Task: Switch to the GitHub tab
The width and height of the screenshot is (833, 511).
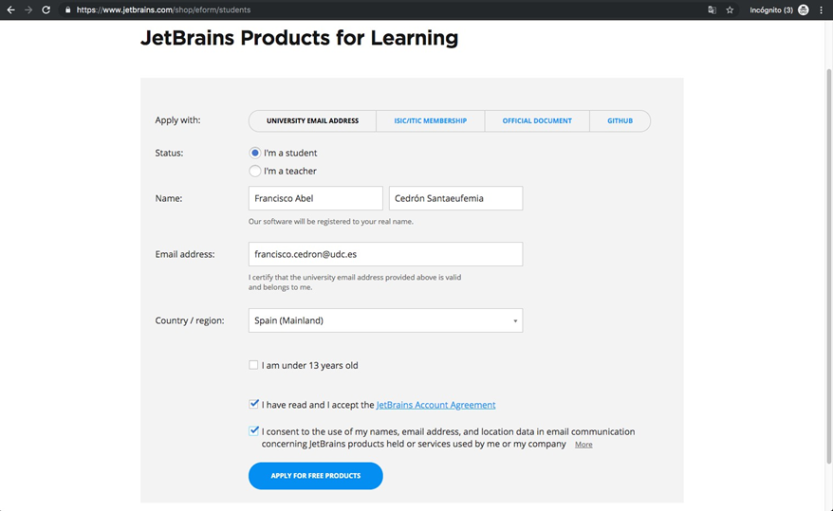Action: tap(620, 121)
